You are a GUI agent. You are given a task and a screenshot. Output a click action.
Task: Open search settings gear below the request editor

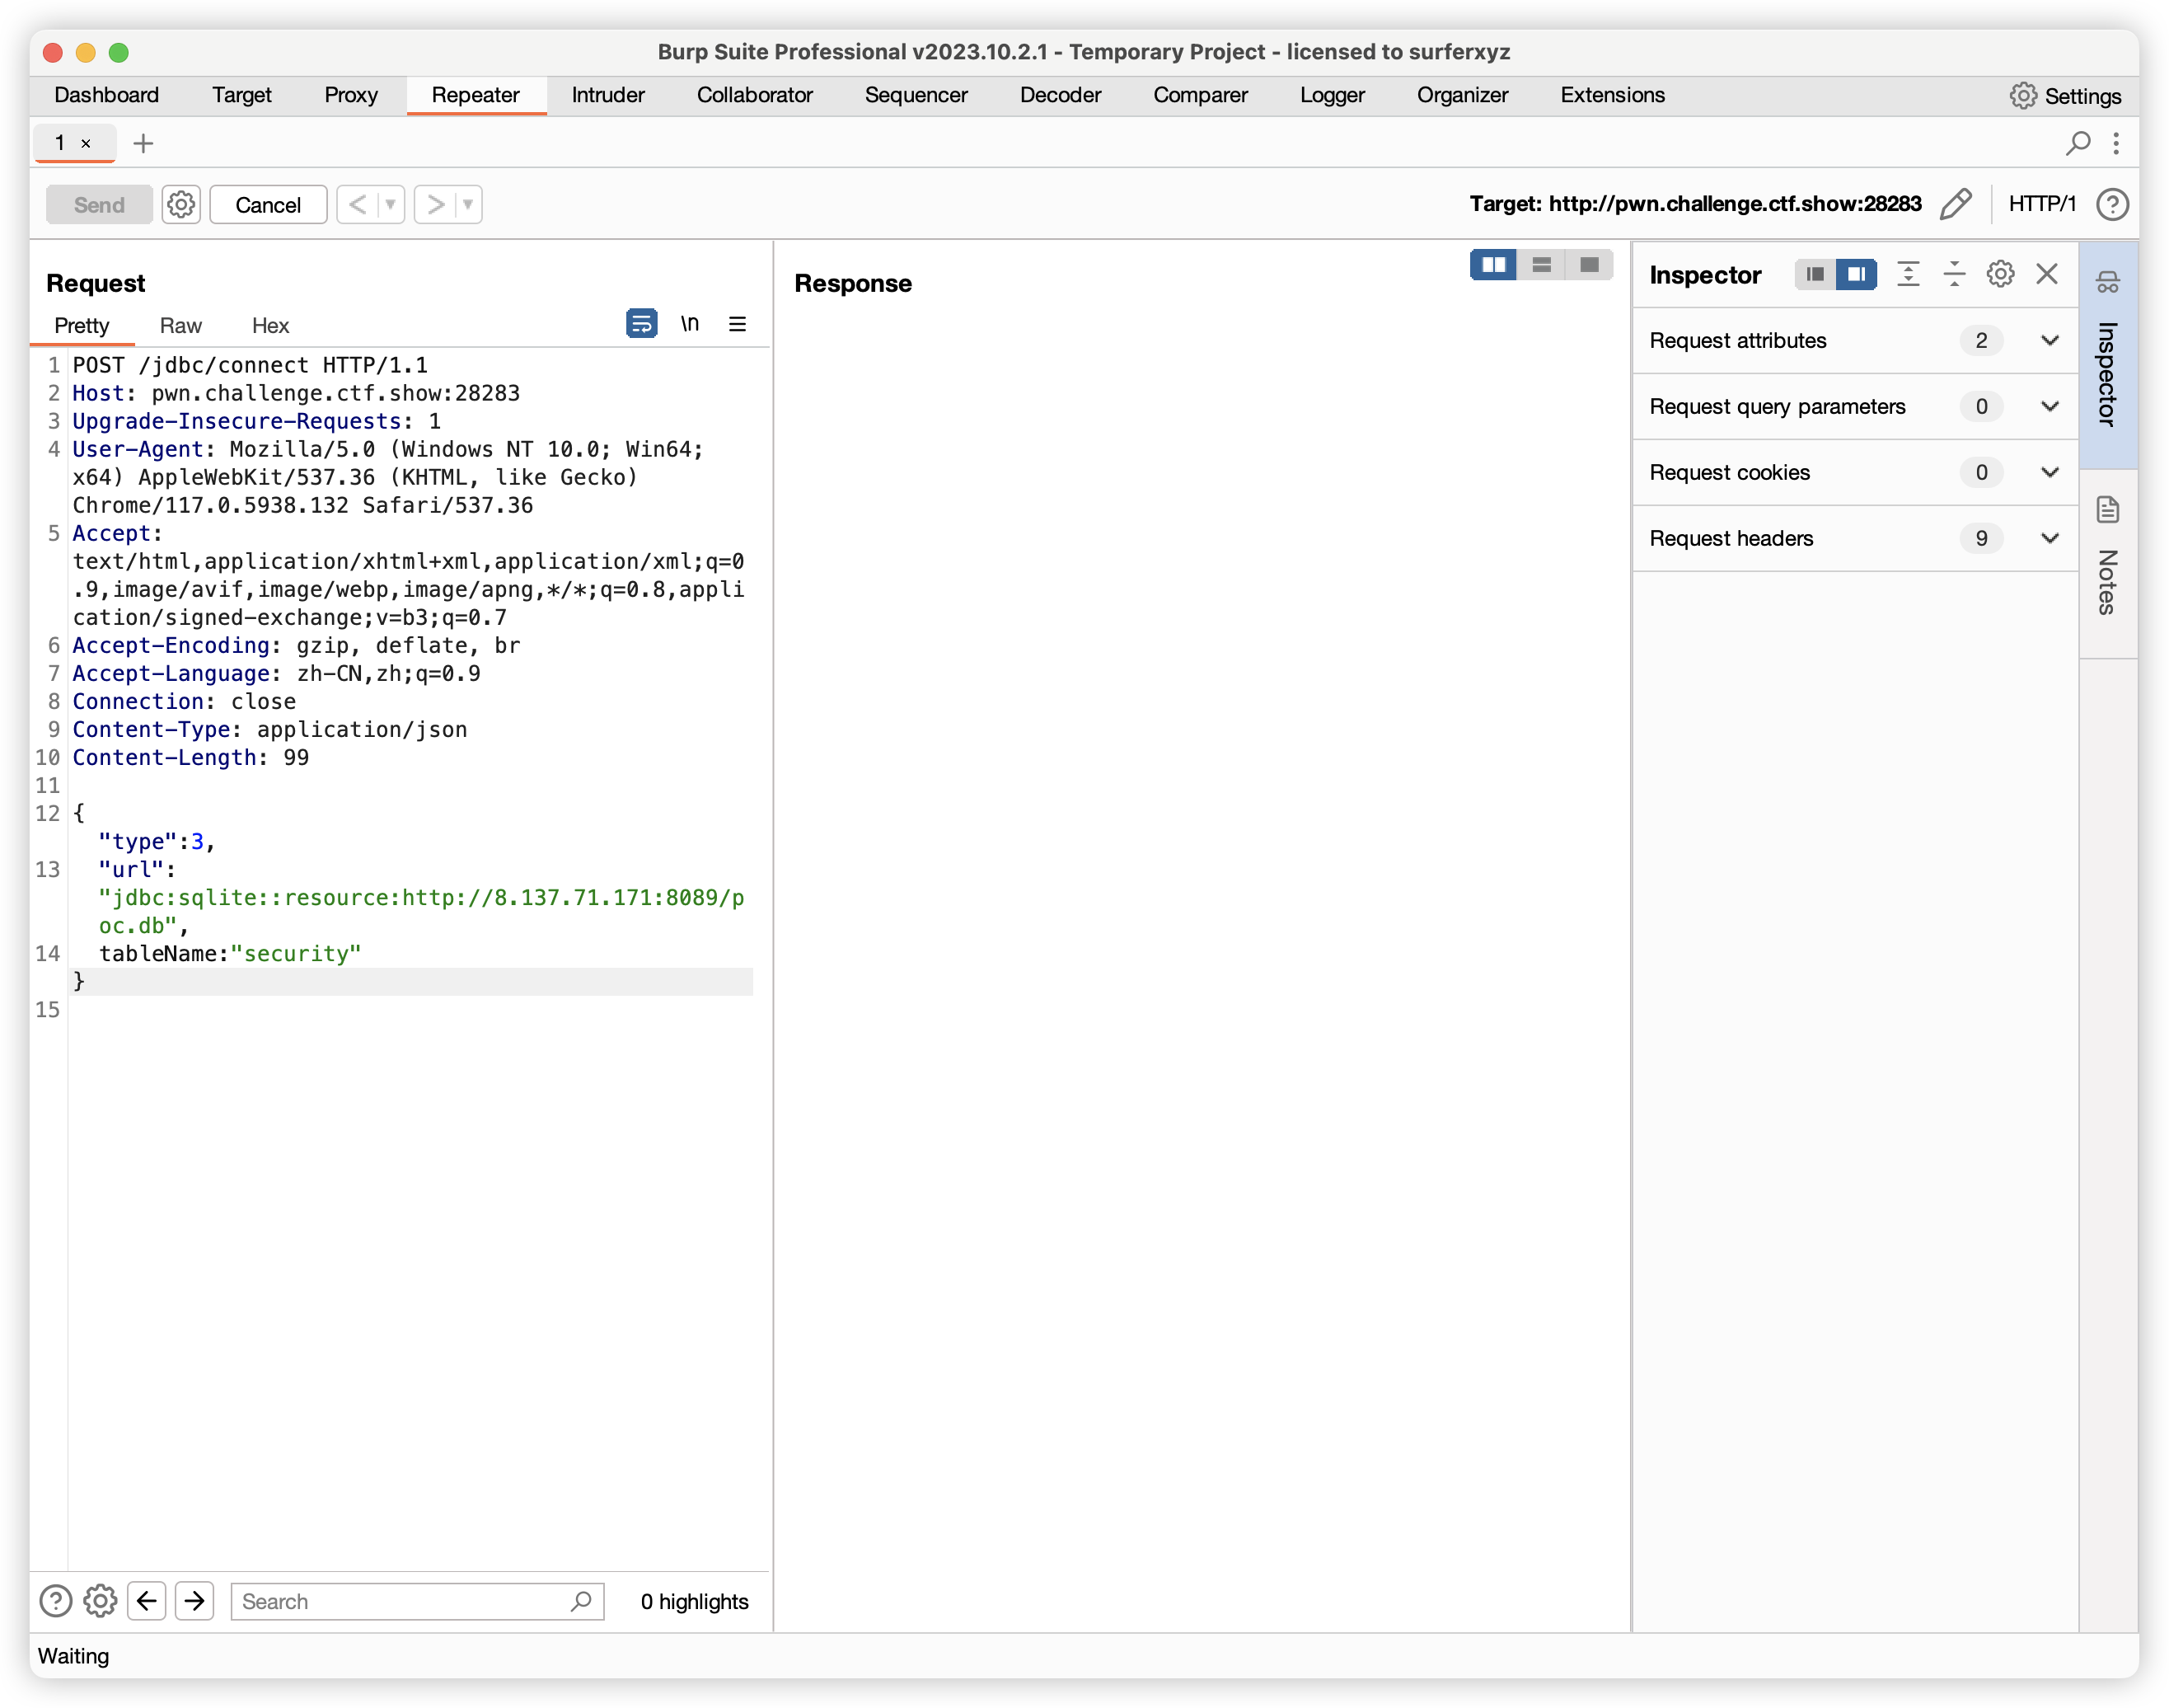click(100, 1601)
